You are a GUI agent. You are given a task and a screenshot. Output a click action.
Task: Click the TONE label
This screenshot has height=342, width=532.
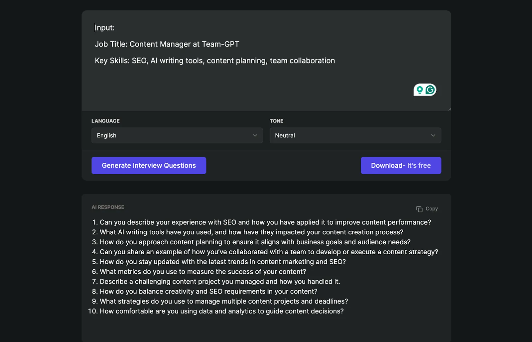pyautogui.click(x=277, y=121)
